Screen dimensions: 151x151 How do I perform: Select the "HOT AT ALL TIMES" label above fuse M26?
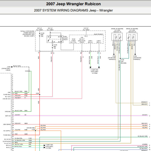39,29
